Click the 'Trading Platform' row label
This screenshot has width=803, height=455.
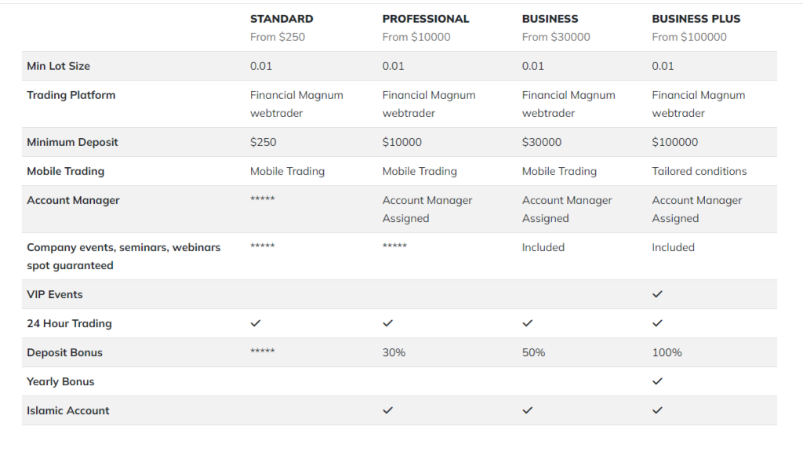(x=71, y=95)
